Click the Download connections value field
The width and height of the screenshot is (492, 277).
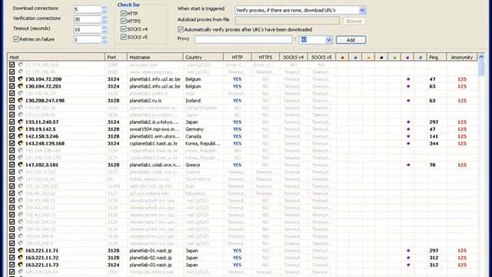[x=87, y=9]
